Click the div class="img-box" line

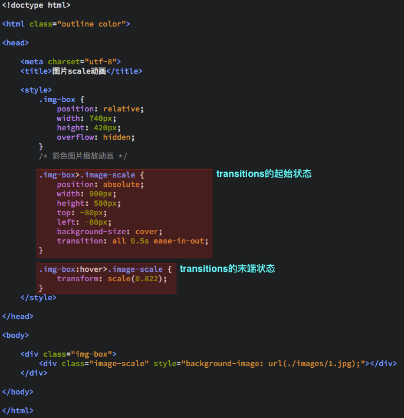click(68, 354)
